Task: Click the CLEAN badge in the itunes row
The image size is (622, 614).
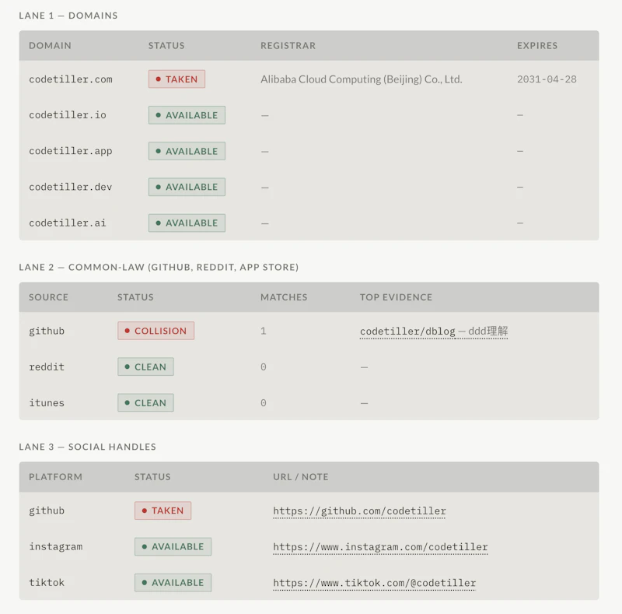Action: pyautogui.click(x=145, y=402)
